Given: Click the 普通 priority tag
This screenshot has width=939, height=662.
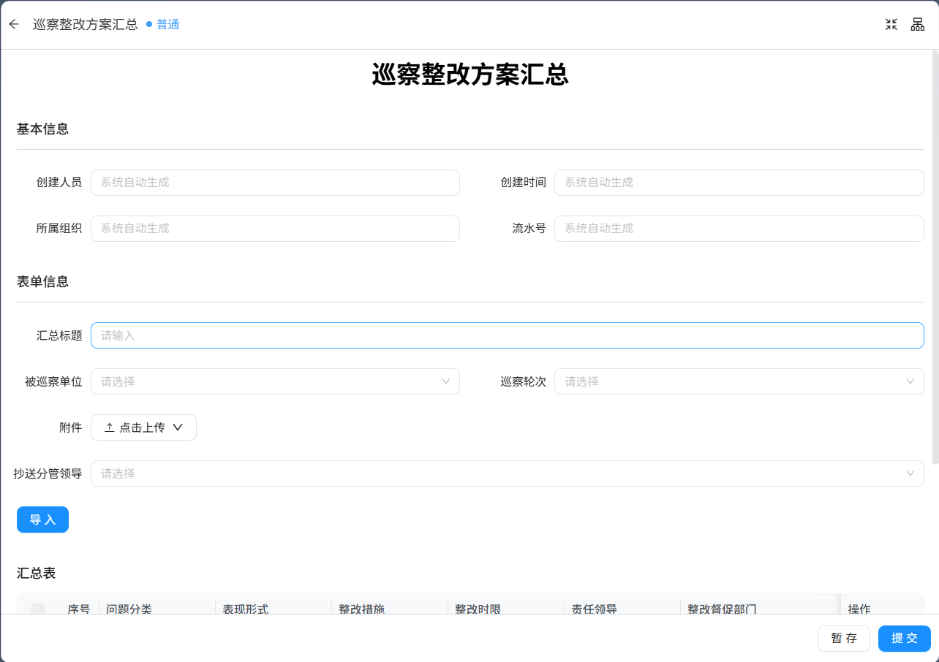Looking at the screenshot, I should pyautogui.click(x=163, y=24).
